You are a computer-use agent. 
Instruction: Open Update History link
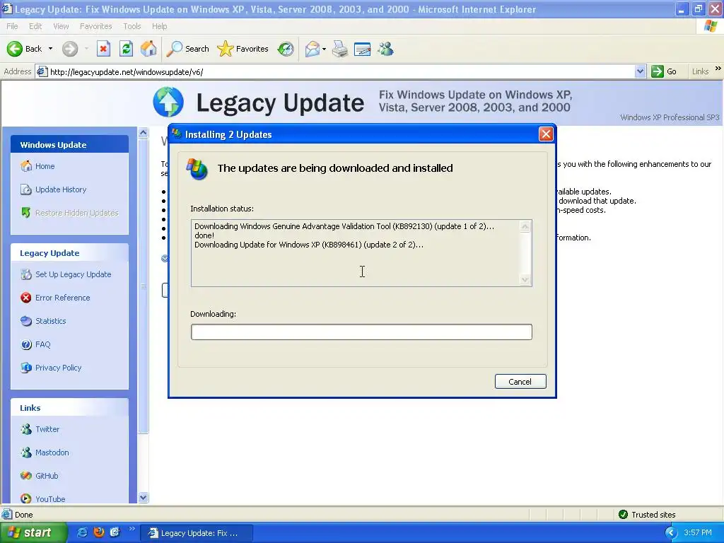61,189
